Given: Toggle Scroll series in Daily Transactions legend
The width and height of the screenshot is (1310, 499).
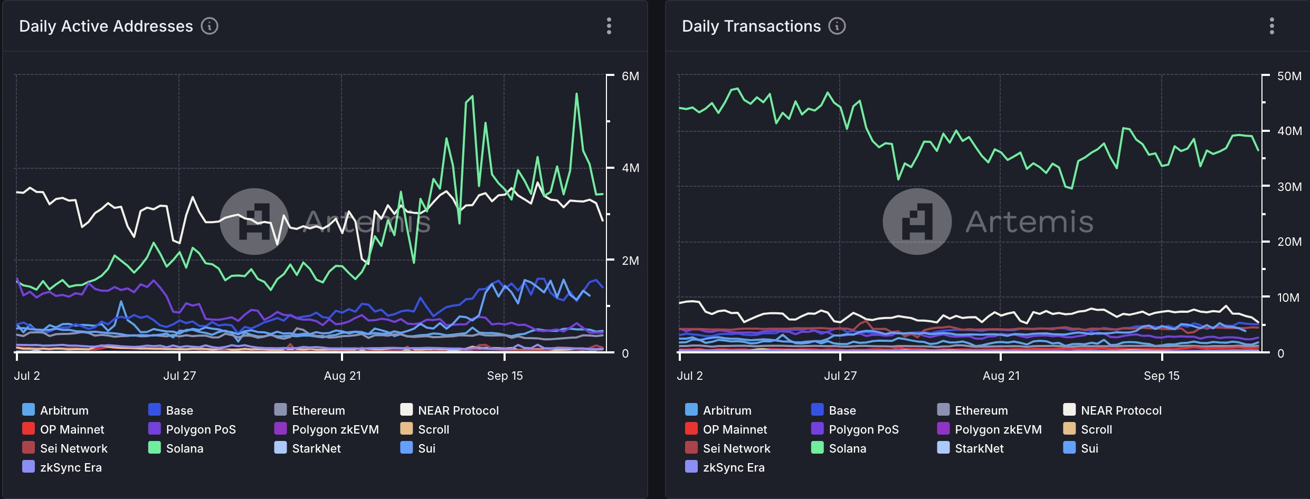Looking at the screenshot, I should point(1088,429).
